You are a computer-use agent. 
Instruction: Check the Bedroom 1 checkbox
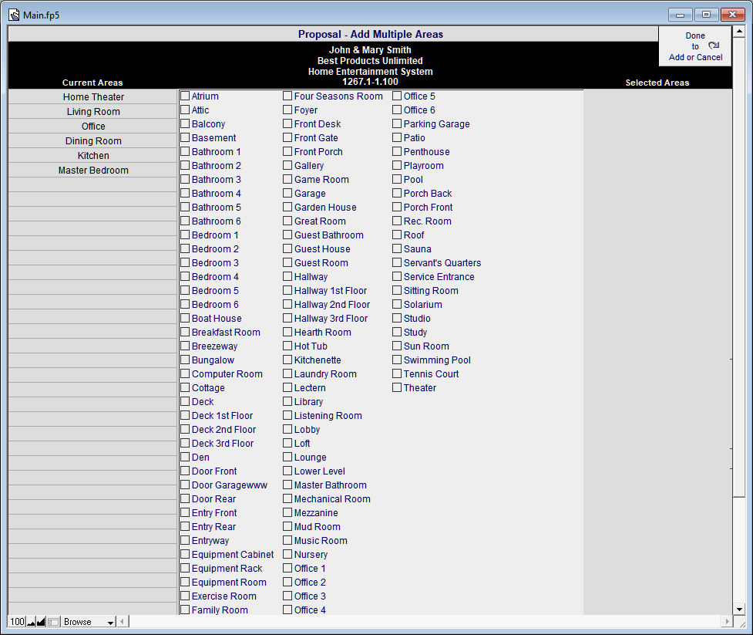click(185, 235)
